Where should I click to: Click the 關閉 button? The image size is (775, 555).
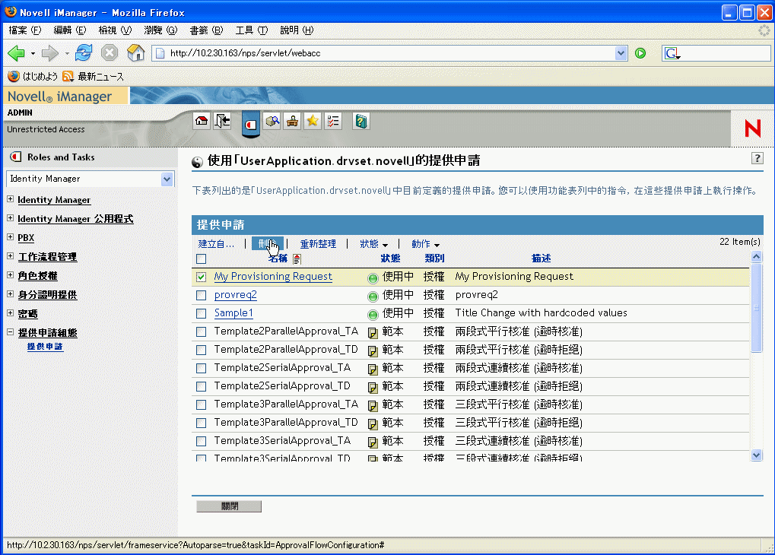[229, 506]
